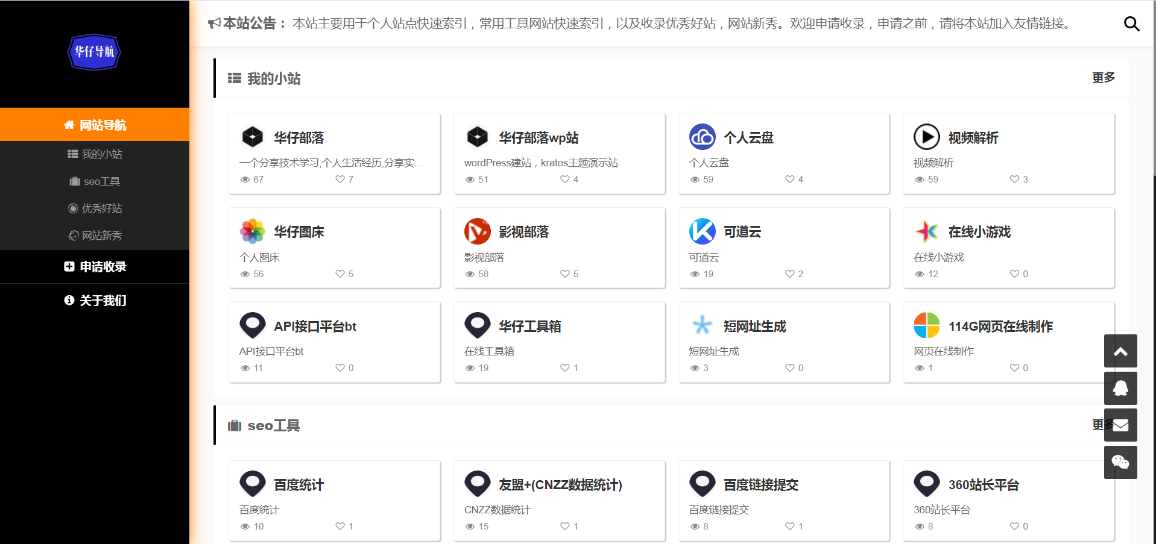Go to 网站新秀 sidebar item
Image resolution: width=1156 pixels, height=544 pixels.
(x=95, y=236)
